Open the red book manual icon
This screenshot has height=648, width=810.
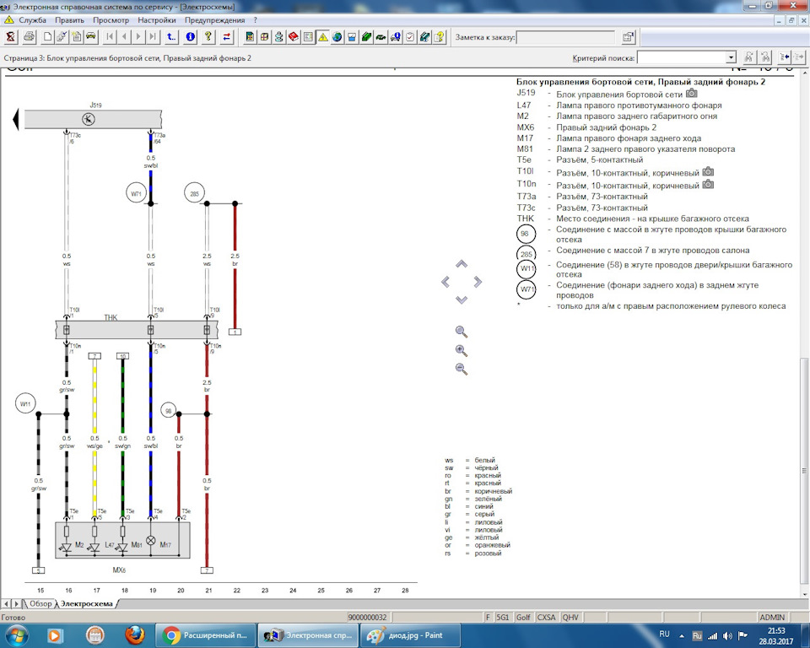(294, 36)
